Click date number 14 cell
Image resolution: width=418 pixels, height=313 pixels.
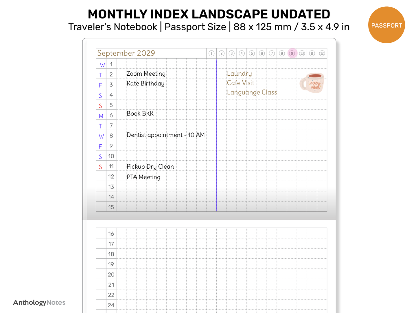click(111, 197)
